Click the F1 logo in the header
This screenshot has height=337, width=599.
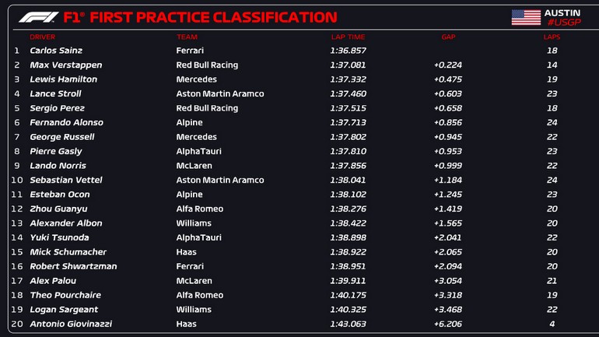tap(38, 17)
